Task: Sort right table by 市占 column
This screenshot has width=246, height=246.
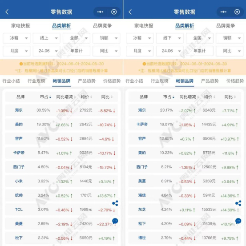Action: pos(169,97)
